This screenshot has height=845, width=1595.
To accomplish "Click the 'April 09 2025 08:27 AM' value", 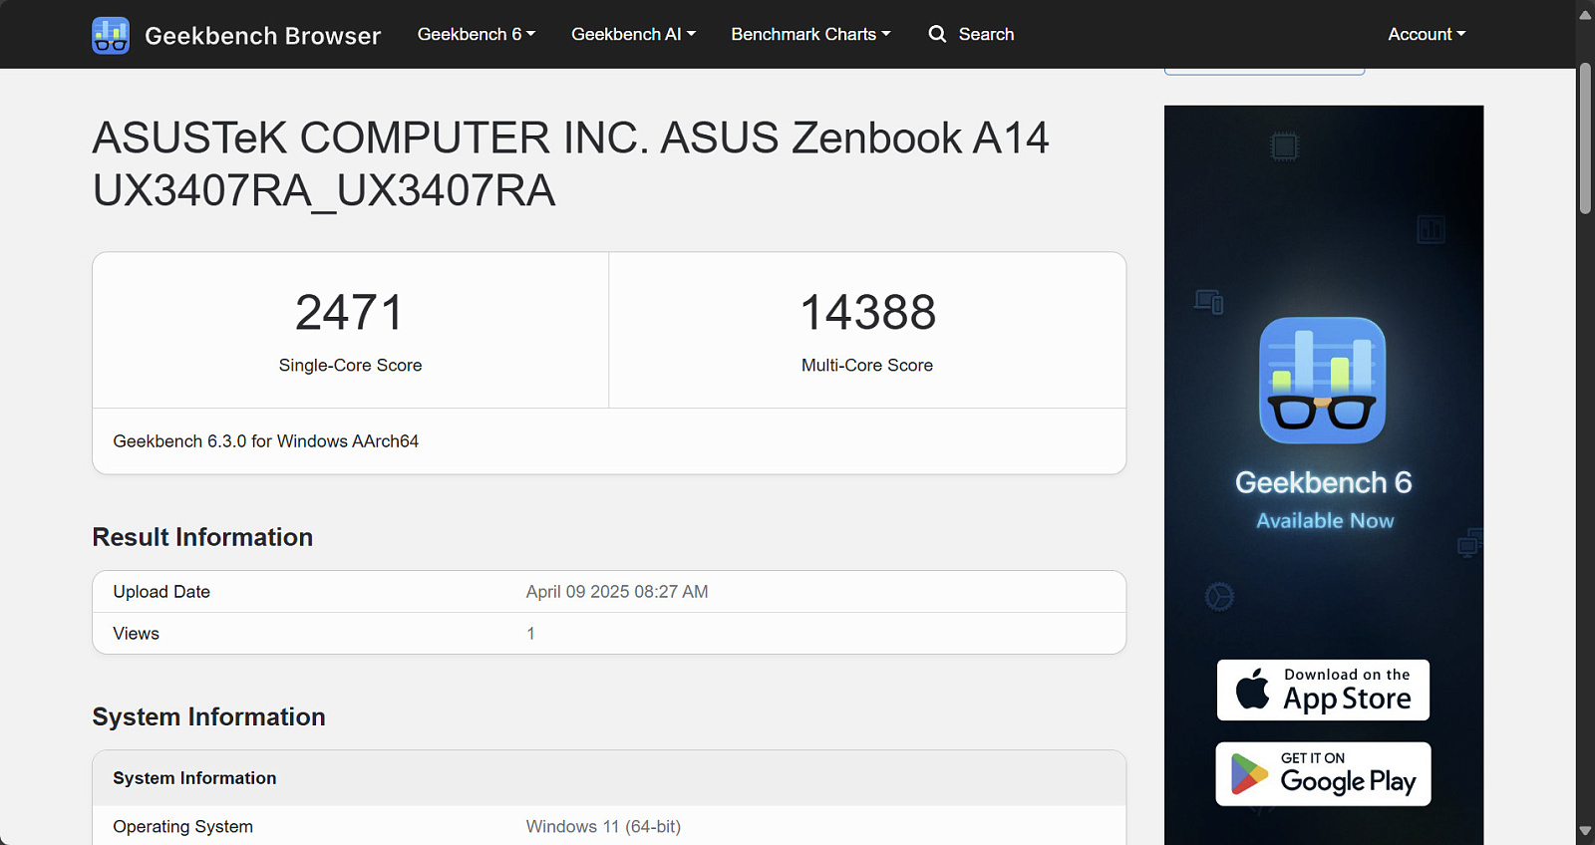I will 617,592.
